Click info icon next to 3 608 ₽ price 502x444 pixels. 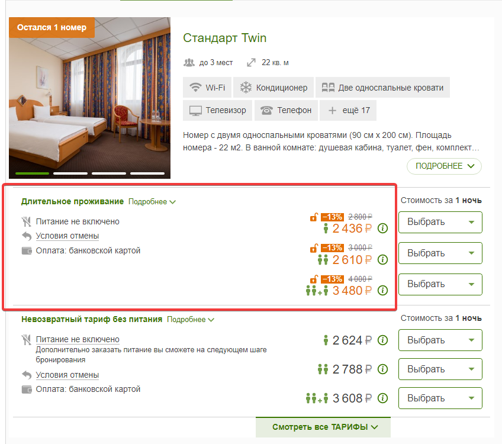(382, 398)
